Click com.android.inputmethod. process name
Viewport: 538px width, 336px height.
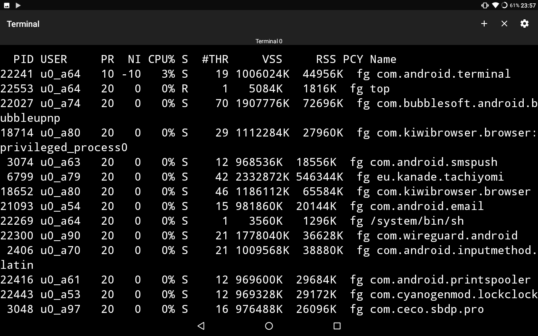click(457, 250)
